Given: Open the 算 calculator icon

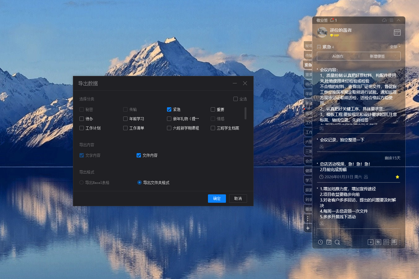Looking at the screenshot, I should pyautogui.click(x=394, y=242).
